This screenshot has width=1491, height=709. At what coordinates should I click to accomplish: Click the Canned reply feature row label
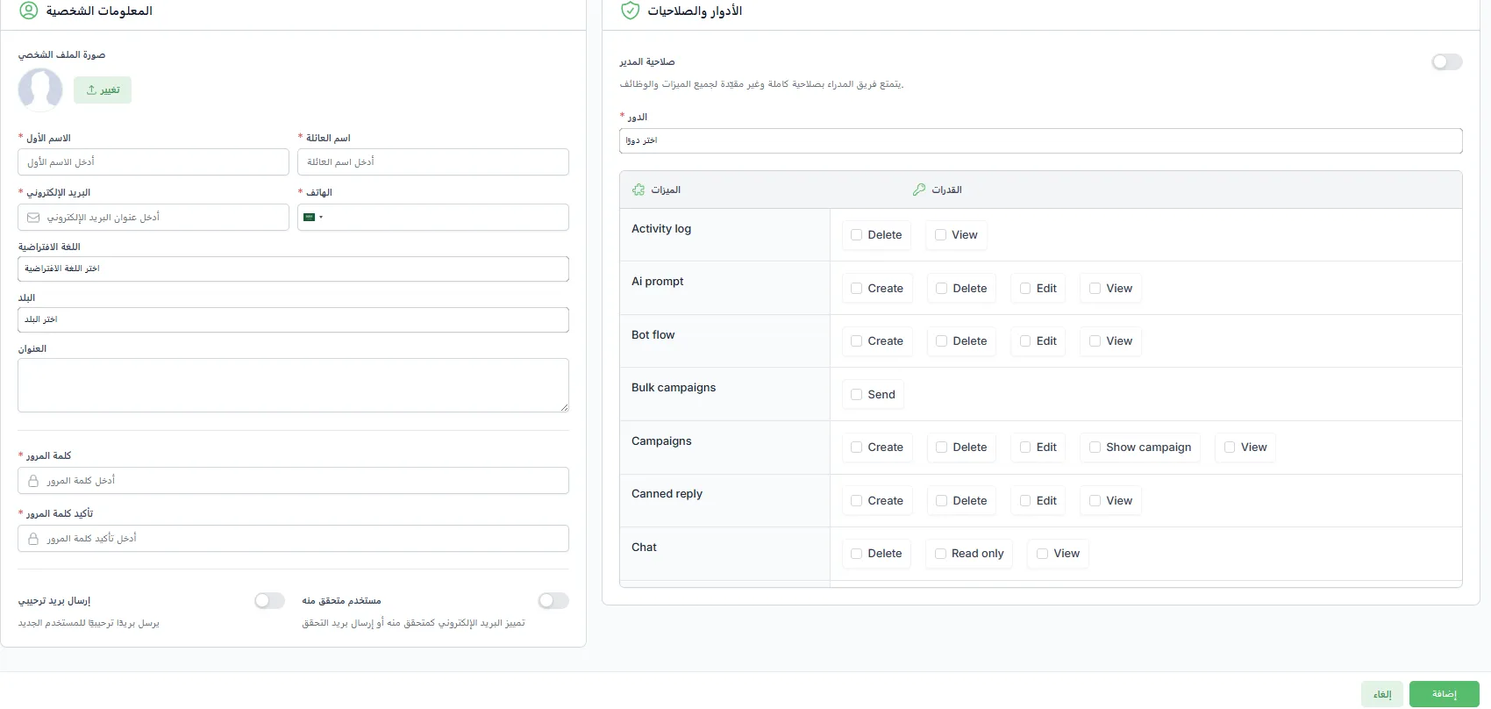click(x=667, y=494)
